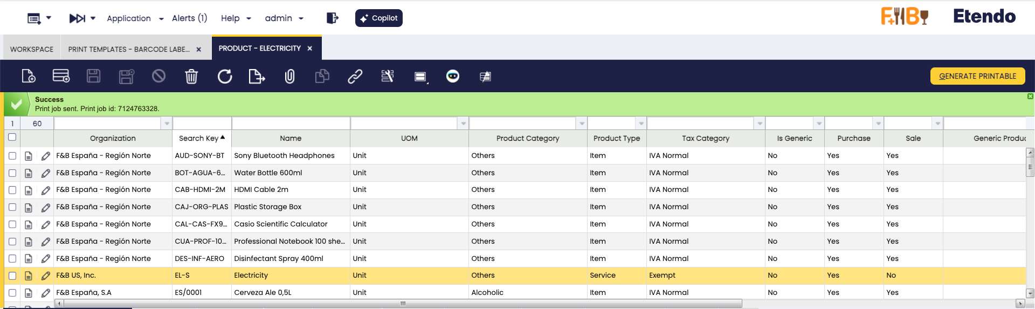Launch the Copilot button
Image resolution: width=1035 pixels, height=309 pixels.
(378, 18)
